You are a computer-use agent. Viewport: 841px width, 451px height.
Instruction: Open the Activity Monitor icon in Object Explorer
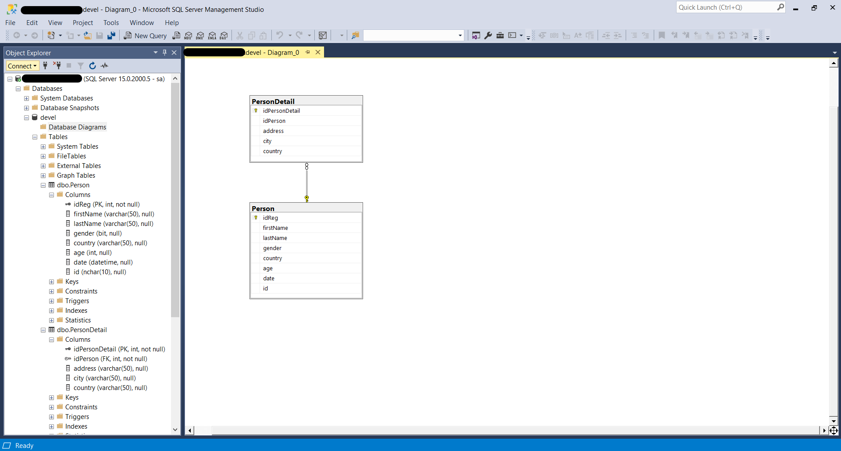(104, 66)
